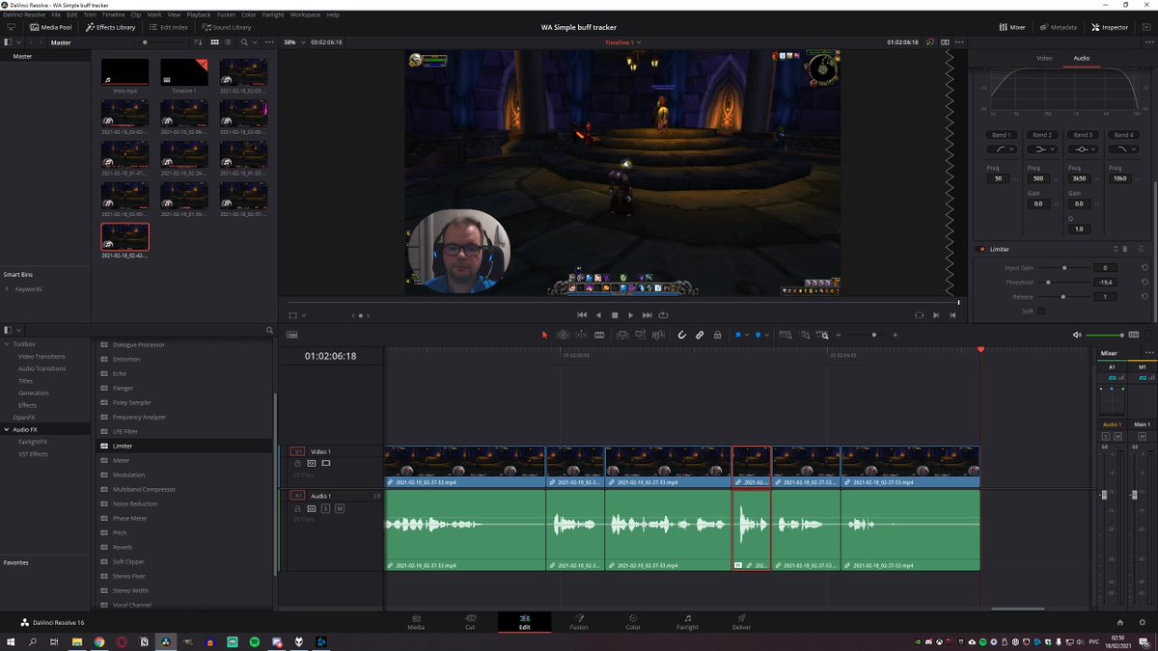This screenshot has height=651, width=1158.
Task: Solo the Audio 1 track
Action: coord(326,508)
